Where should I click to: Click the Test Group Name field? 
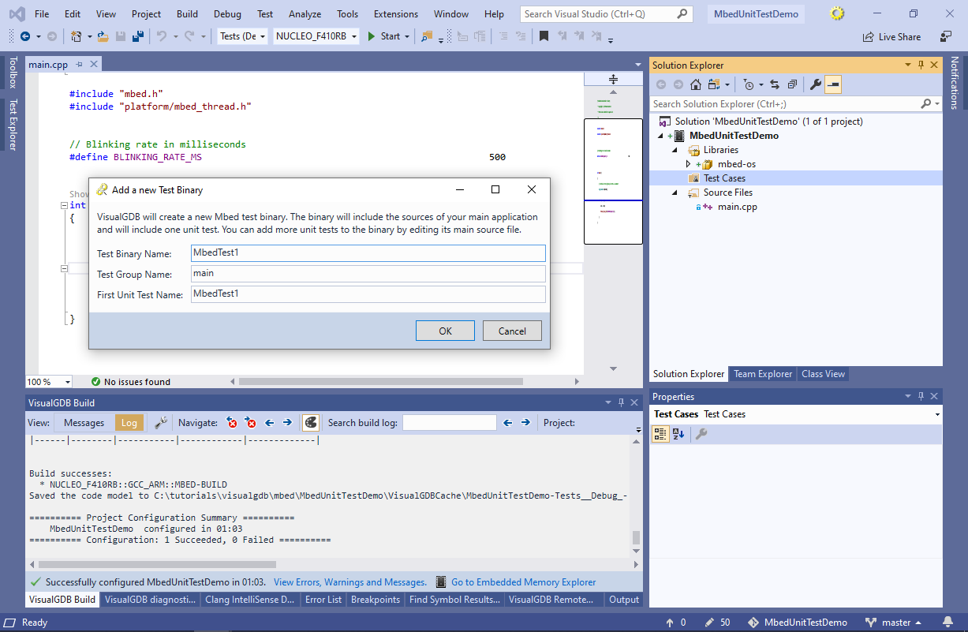[368, 274]
